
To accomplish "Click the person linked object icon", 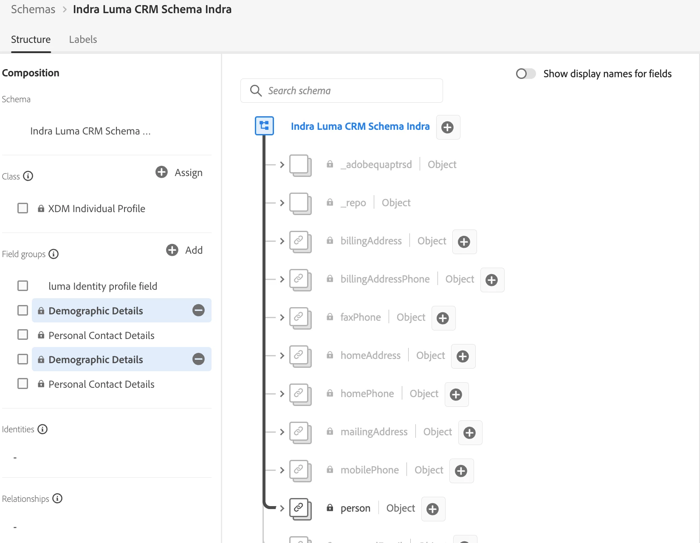I will [x=300, y=509].
